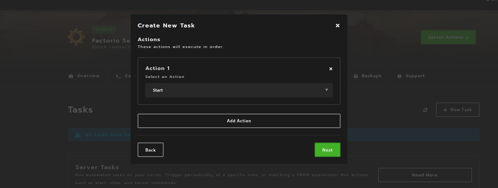
Task: Click the New Task button
Action: point(458,110)
